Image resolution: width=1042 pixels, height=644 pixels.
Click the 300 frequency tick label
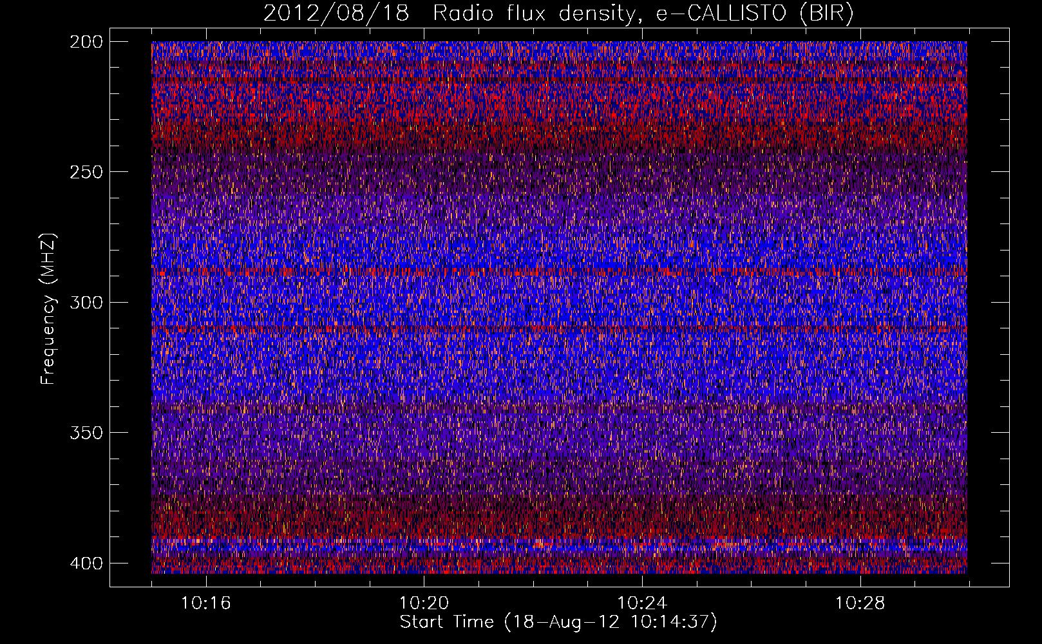pos(86,302)
